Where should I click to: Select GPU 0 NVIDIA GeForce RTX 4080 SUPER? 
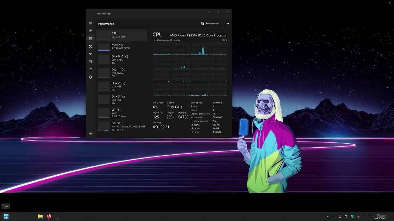click(x=122, y=126)
